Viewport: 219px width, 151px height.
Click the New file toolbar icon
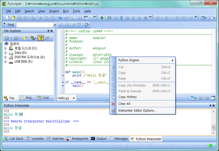(7, 18)
